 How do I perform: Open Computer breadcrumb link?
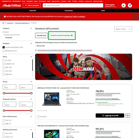[x=10, y=23]
